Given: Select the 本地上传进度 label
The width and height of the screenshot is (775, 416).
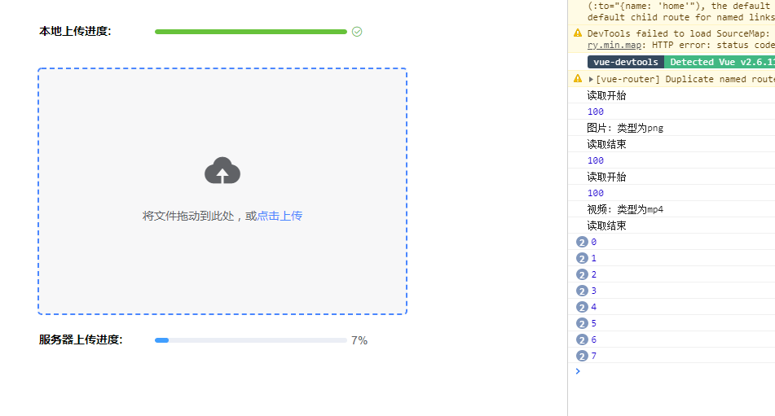Looking at the screenshot, I should pyautogui.click(x=75, y=31).
